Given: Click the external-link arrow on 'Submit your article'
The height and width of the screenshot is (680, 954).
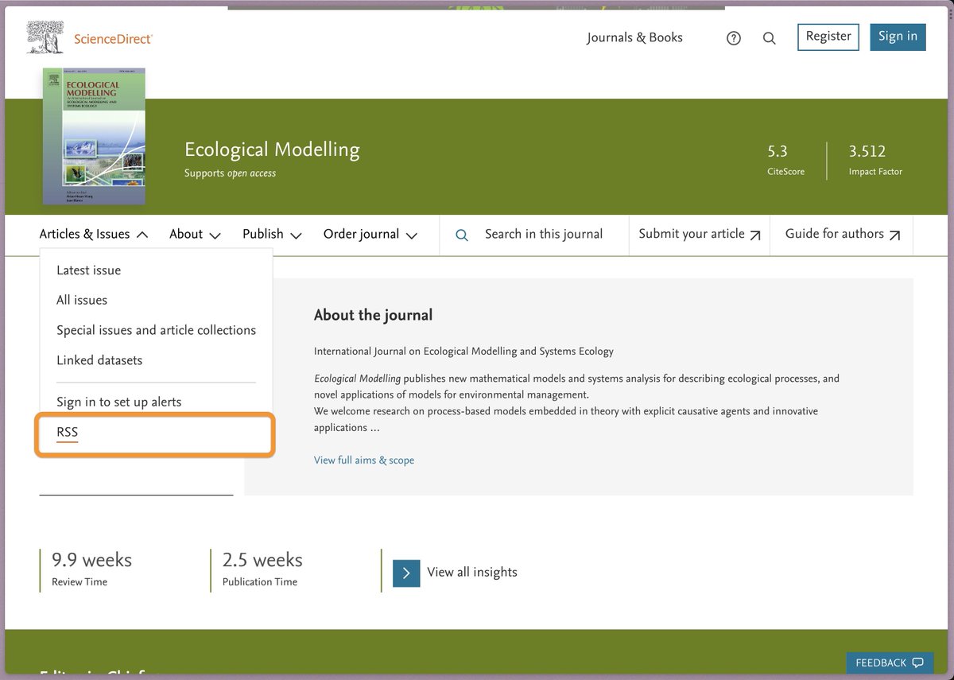Looking at the screenshot, I should pos(754,235).
